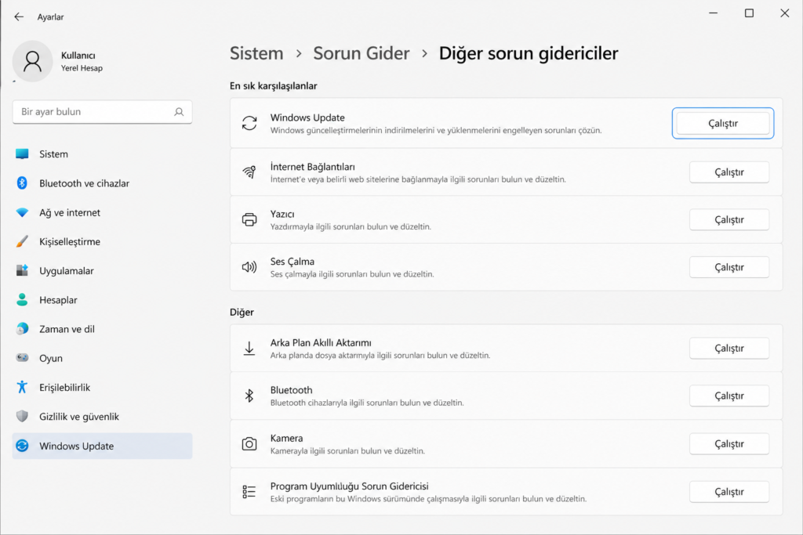Select Hesaplar in the sidebar
803x535 pixels.
[103, 300]
